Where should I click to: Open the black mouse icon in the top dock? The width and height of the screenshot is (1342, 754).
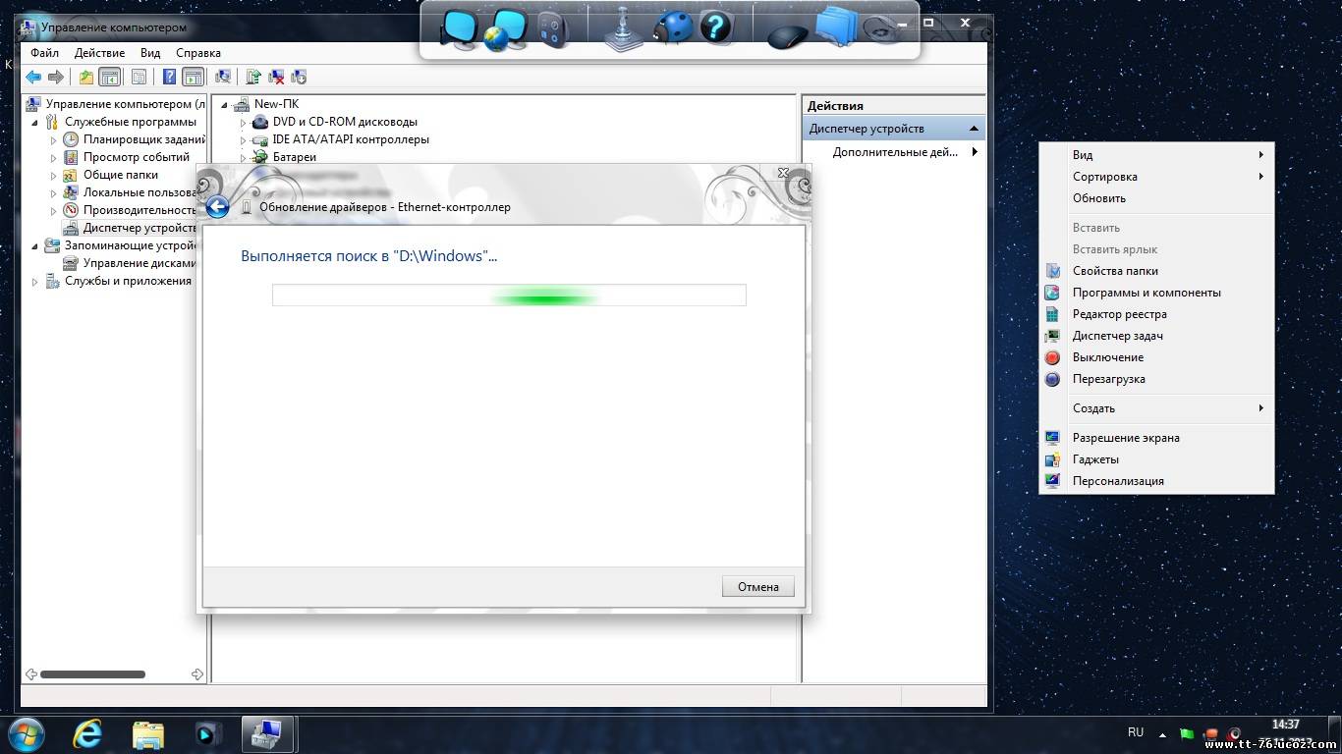[787, 36]
